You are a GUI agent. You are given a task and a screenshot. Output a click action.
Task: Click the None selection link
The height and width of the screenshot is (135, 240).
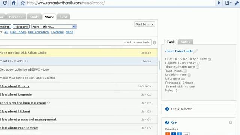tap(69, 32)
